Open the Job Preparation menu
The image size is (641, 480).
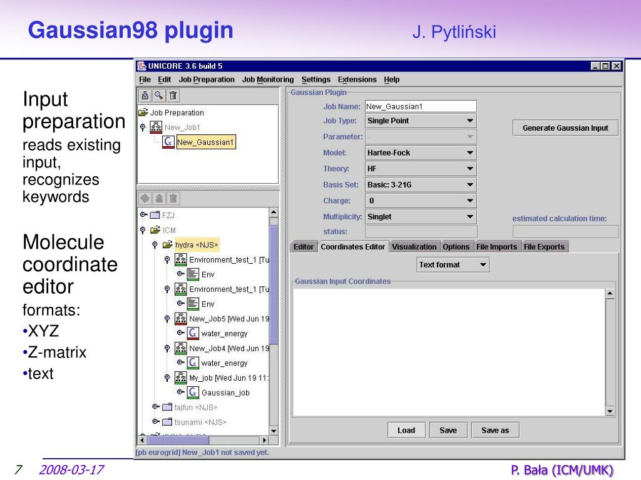(x=207, y=79)
